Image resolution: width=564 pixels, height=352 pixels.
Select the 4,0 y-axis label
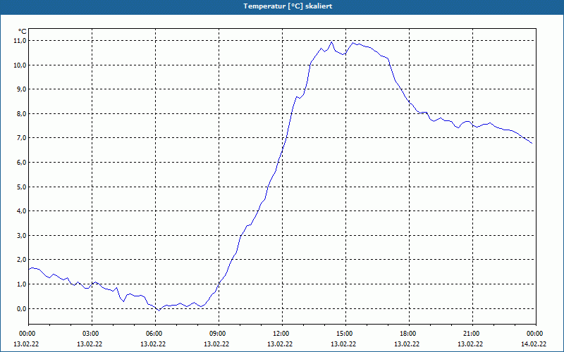click(x=22, y=210)
